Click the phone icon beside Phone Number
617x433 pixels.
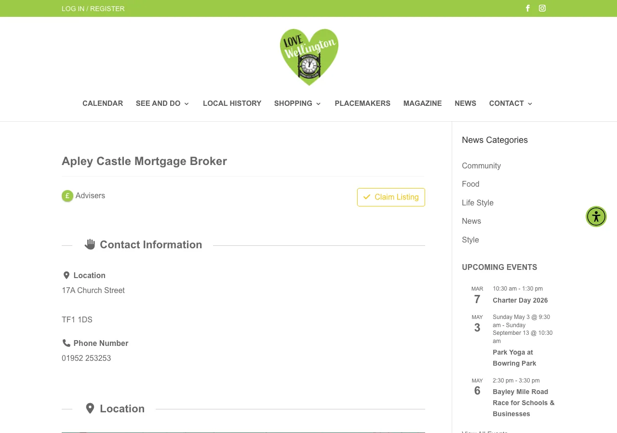click(x=66, y=343)
